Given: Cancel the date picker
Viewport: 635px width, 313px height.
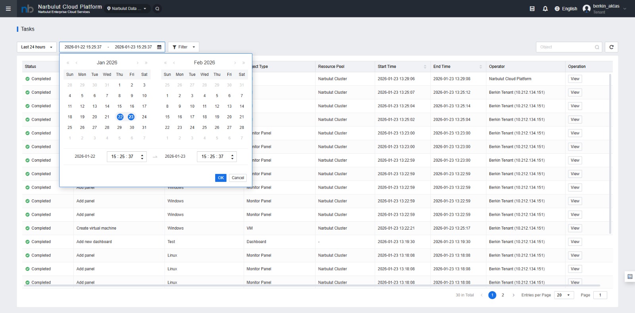Looking at the screenshot, I should point(238,178).
